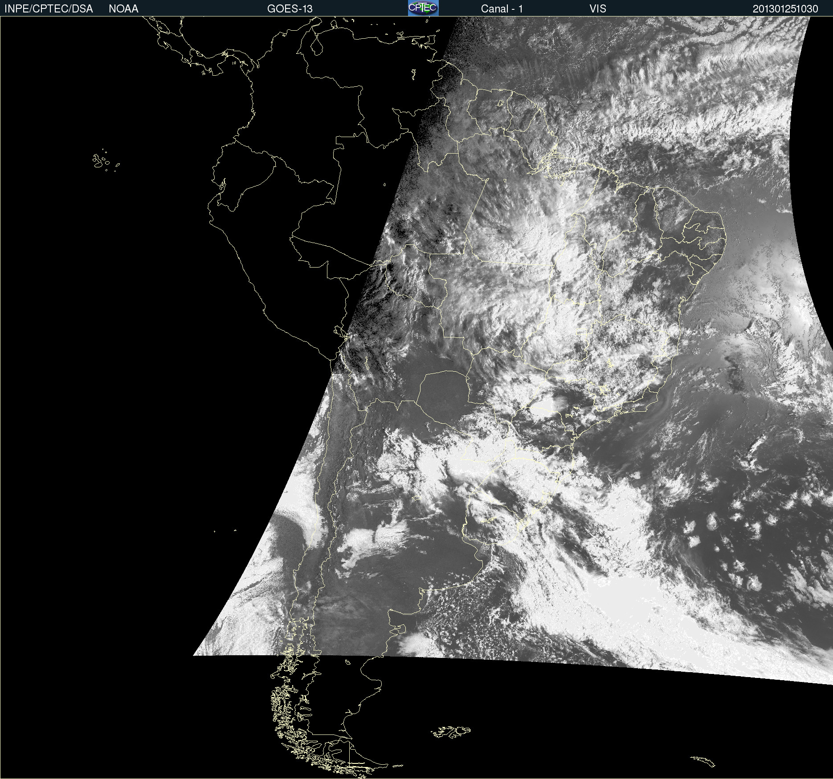Viewport: 833px width, 779px height.
Task: Select the 201301251030 timestamp
Action: pyautogui.click(x=785, y=9)
